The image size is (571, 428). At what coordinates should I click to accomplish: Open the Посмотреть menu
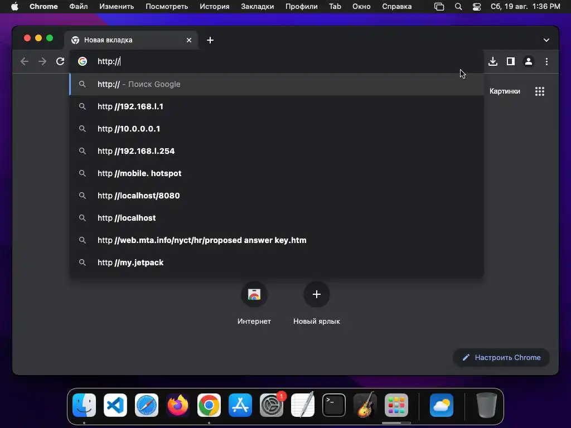point(167,7)
